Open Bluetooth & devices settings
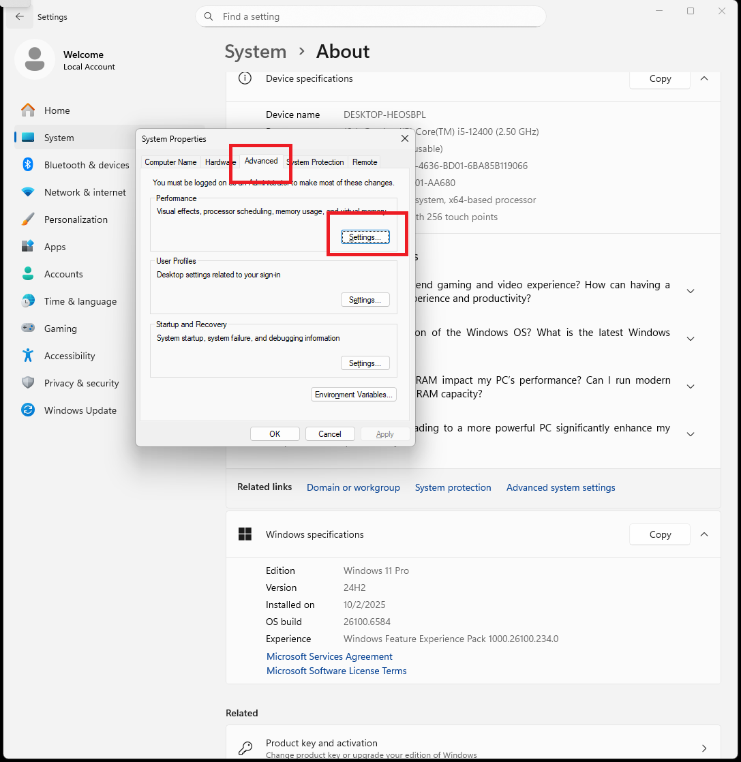The image size is (741, 762). pos(86,165)
